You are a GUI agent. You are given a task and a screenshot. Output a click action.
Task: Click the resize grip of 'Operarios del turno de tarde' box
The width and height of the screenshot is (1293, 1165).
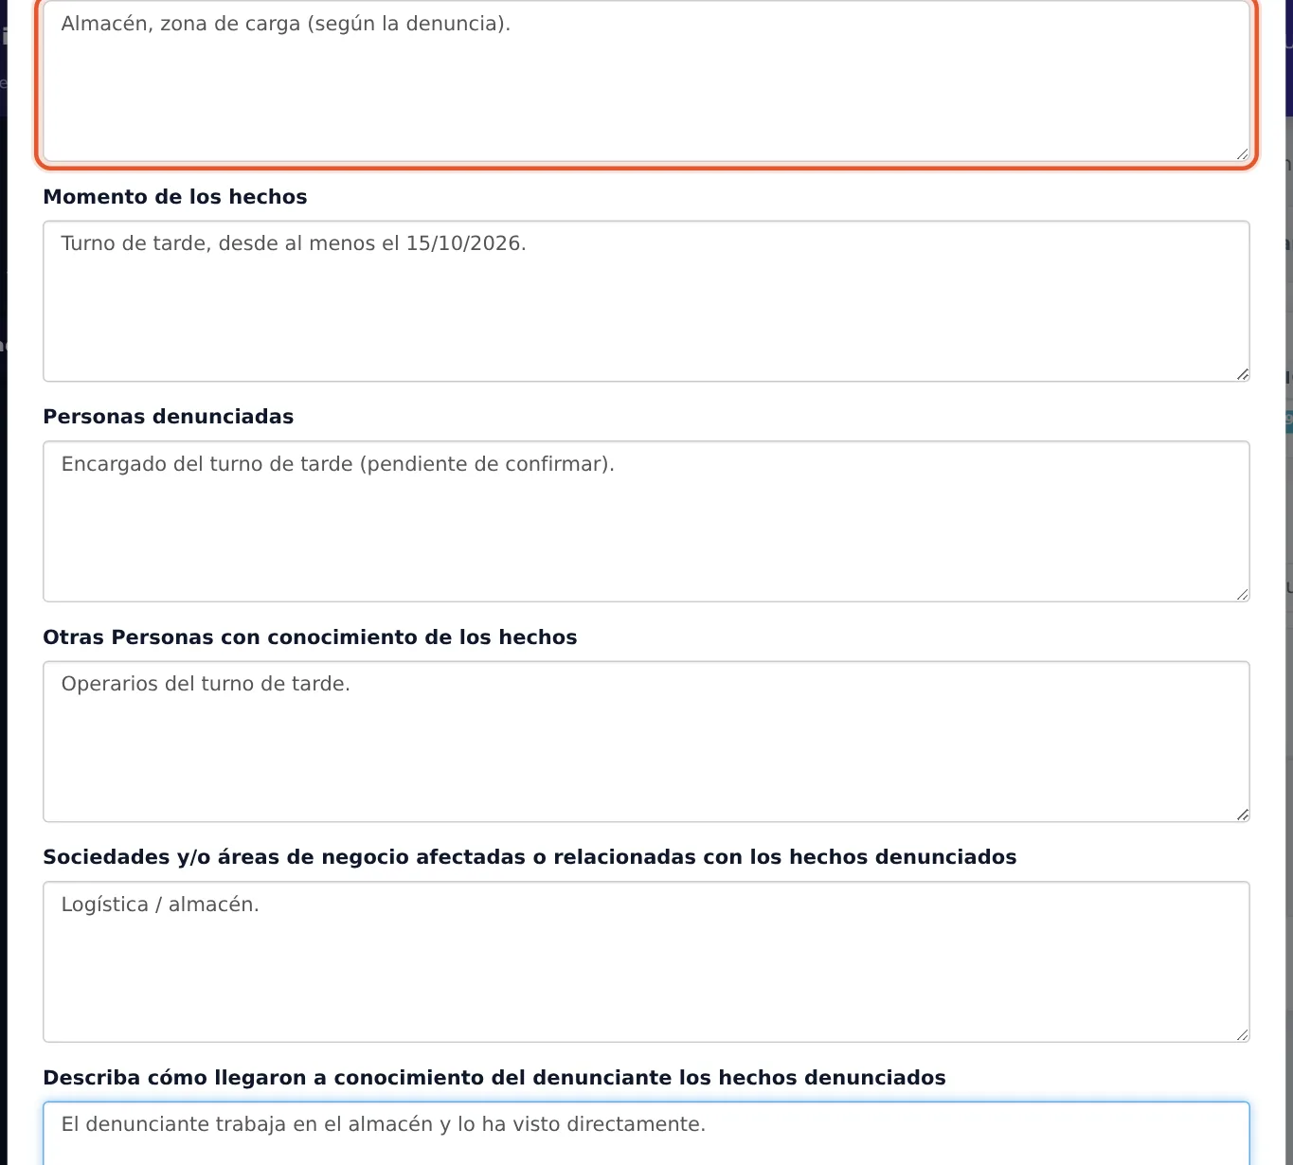click(x=1242, y=815)
